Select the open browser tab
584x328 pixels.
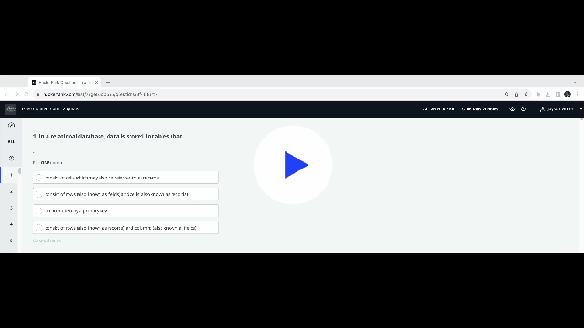(x=65, y=83)
